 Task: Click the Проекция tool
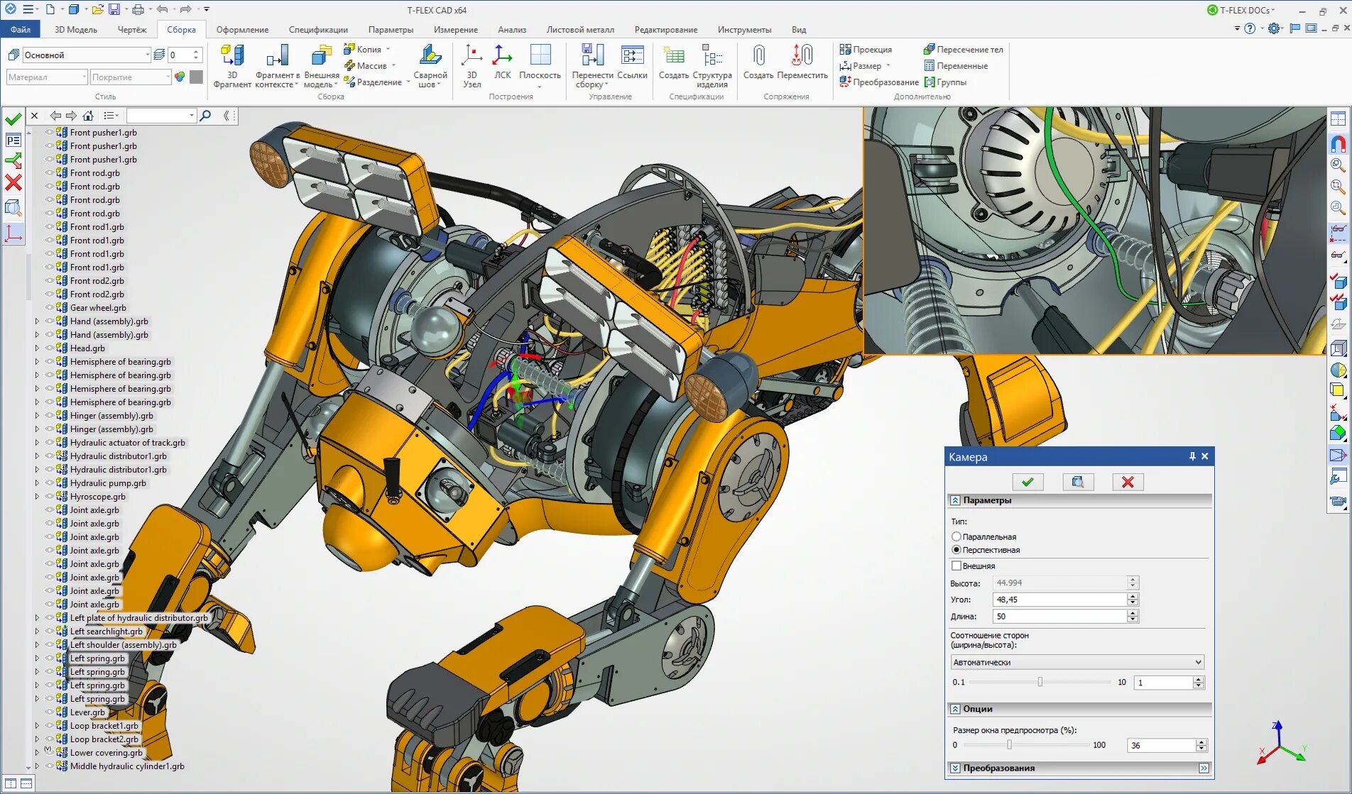pos(866,50)
